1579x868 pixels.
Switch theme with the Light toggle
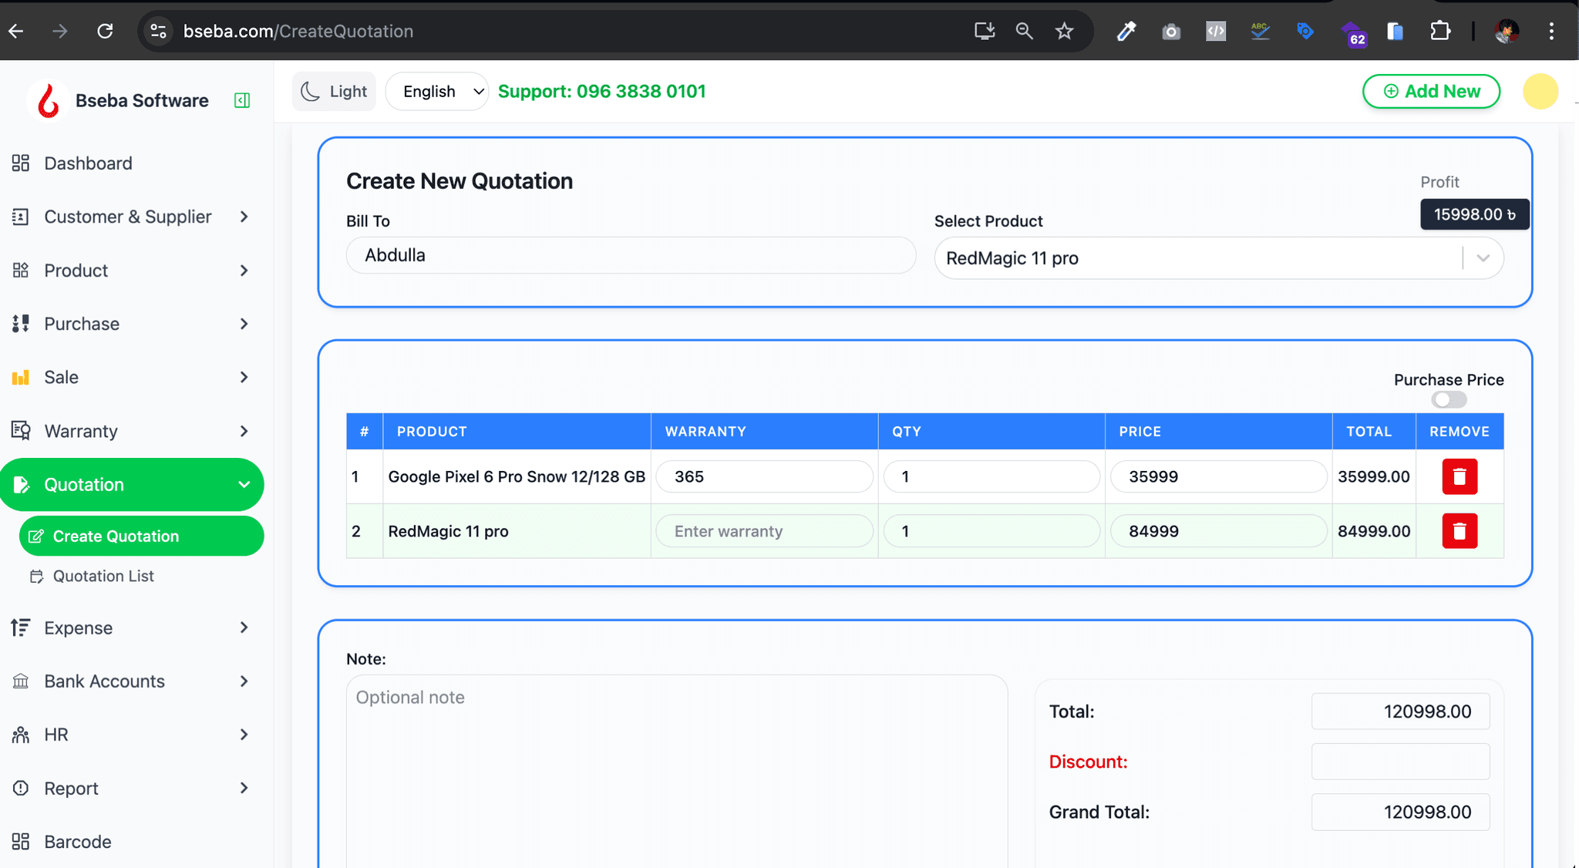[334, 91]
